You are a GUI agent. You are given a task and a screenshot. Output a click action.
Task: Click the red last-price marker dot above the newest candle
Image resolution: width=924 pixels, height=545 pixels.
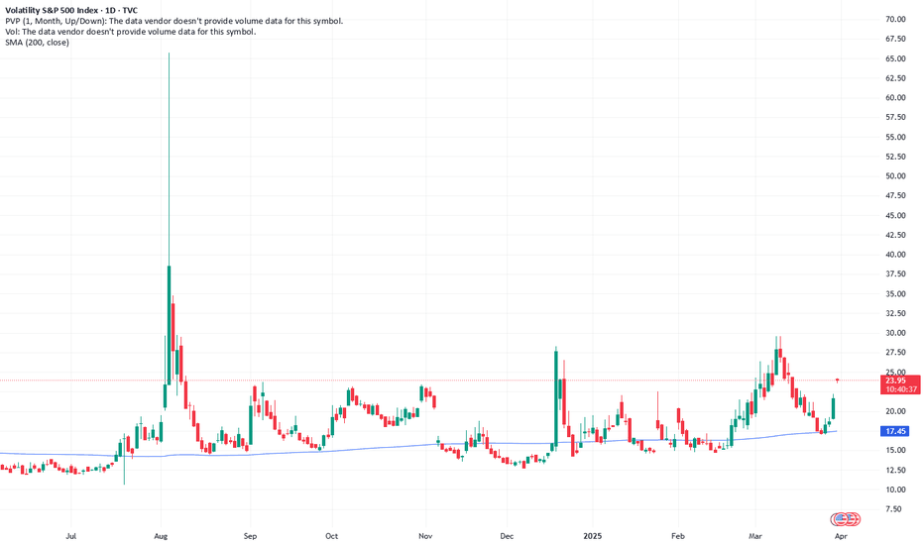click(837, 381)
